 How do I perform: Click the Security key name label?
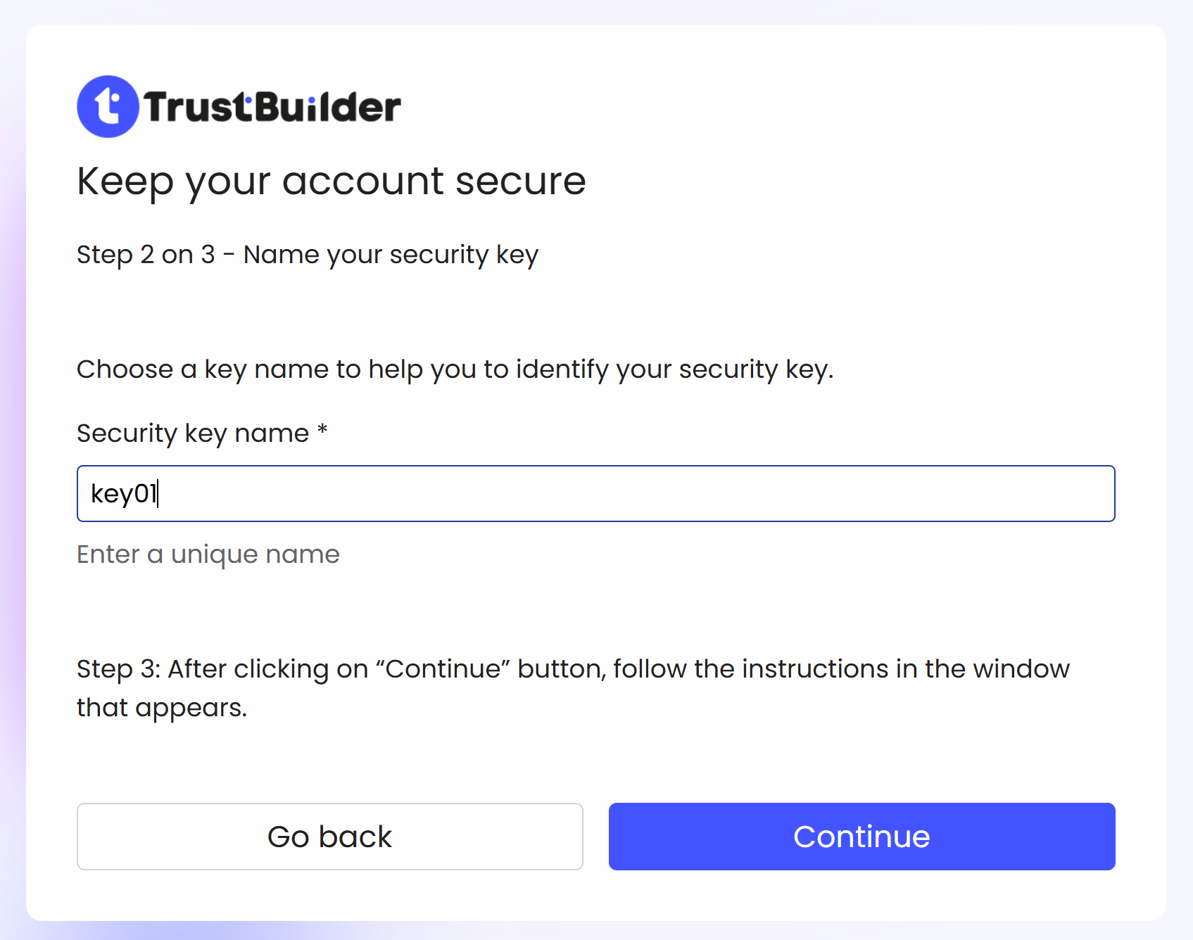(x=192, y=433)
